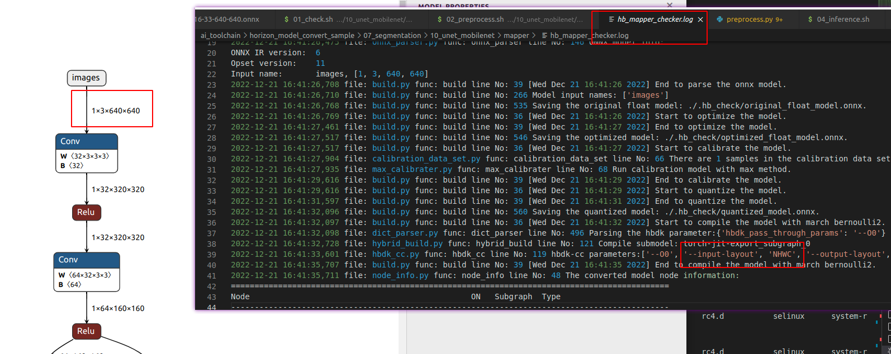Open the 02_preprocess.sh tab
Screen dimensions: 891x354
click(475, 20)
